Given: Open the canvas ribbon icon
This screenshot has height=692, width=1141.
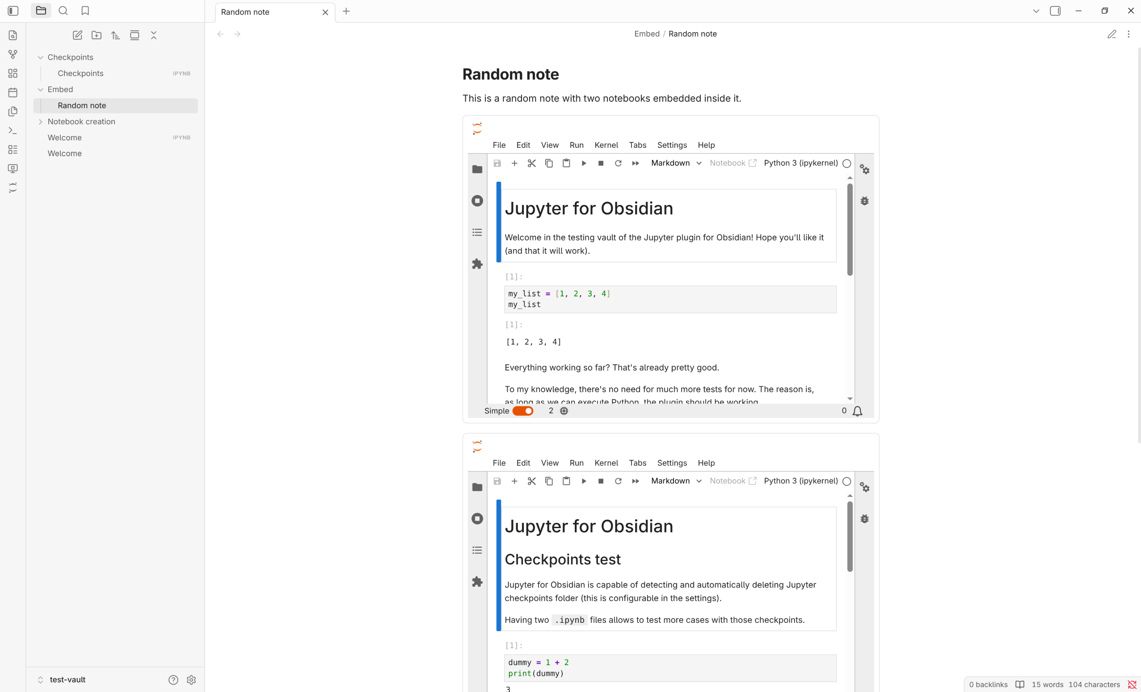Looking at the screenshot, I should point(13,74).
